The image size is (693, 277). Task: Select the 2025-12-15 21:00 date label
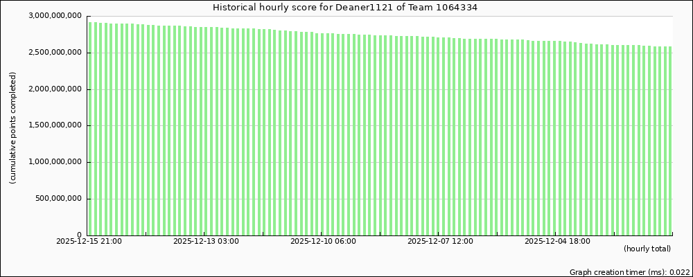pos(89,242)
